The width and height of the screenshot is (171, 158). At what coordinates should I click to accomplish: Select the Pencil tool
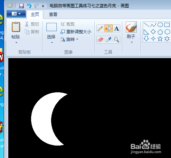(x=100, y=28)
